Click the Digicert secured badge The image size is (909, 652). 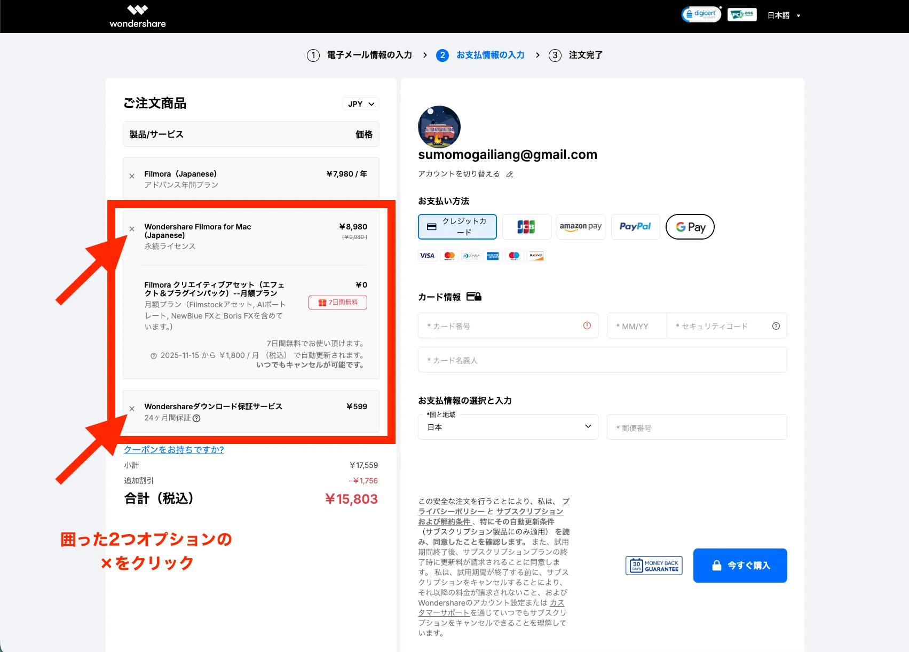701,14
